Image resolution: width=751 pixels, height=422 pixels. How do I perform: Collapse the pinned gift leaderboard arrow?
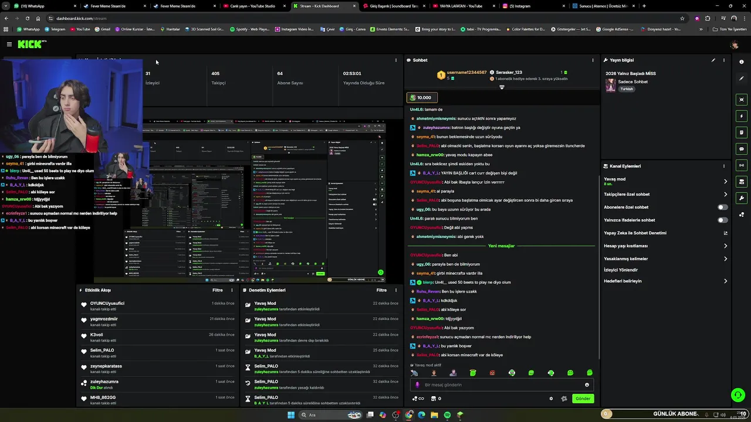502,87
